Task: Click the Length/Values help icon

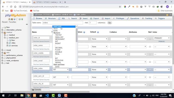Action: click(84, 32)
